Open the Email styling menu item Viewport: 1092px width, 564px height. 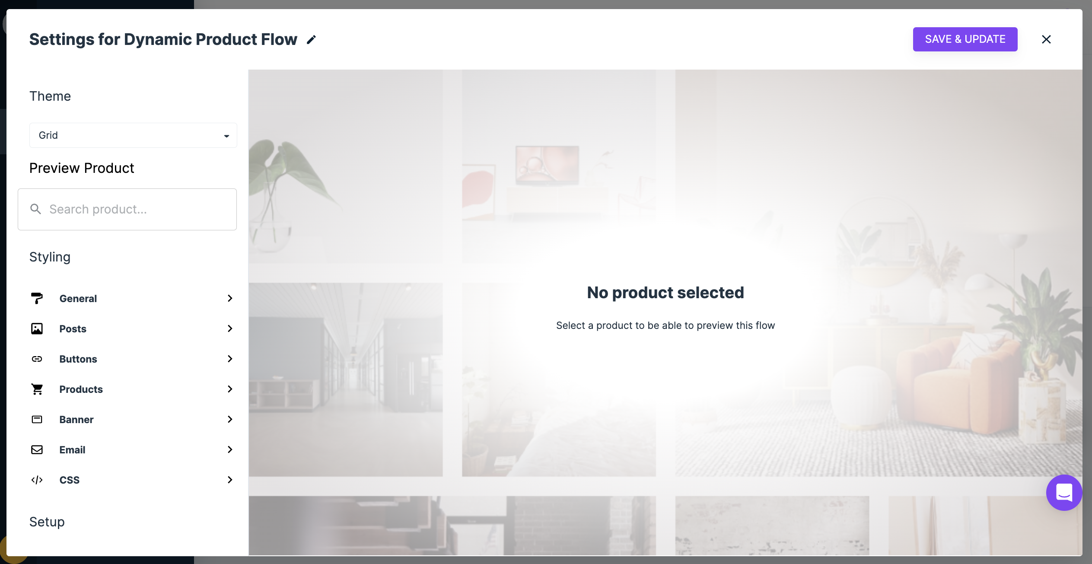132,449
